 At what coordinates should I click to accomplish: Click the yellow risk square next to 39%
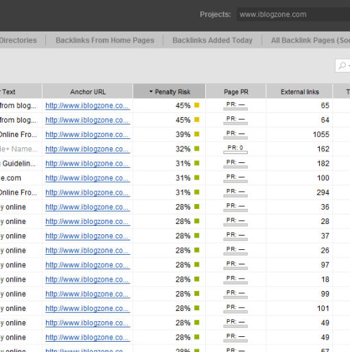(197, 134)
